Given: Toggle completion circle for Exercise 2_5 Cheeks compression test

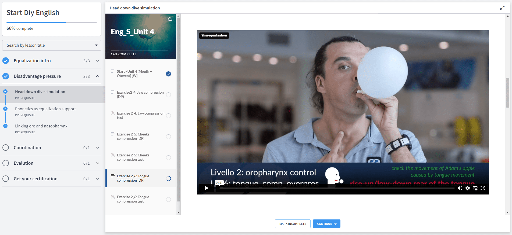Looking at the screenshot, I should [x=168, y=157].
